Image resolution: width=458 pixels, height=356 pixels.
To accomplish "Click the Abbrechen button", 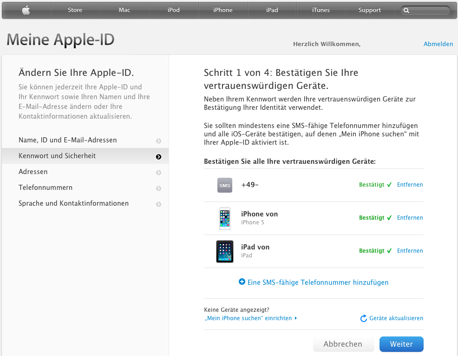I will pos(343,344).
